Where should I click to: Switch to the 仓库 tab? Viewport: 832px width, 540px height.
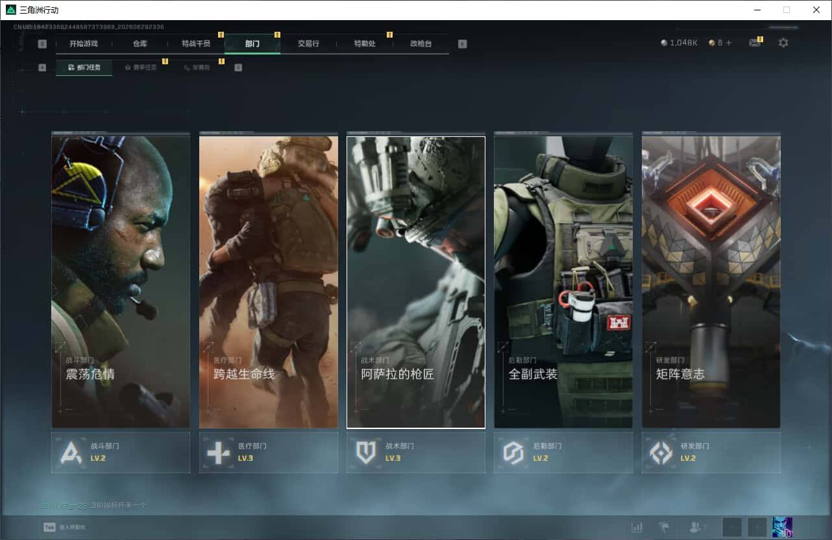pyautogui.click(x=140, y=43)
